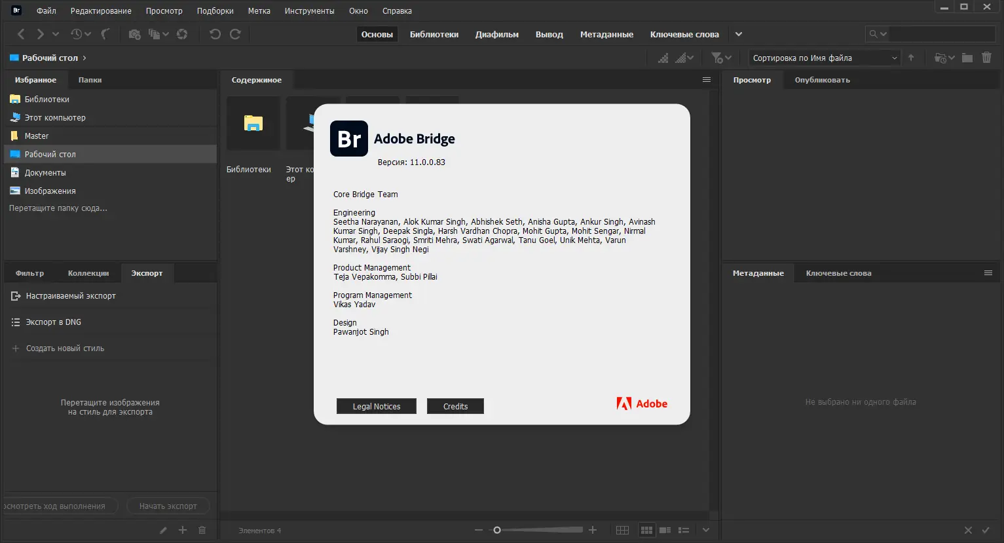
Task: Click the thumbnail zoom slider handle
Action: coord(497,531)
